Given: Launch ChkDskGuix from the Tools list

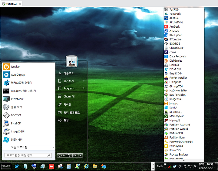Looking at the screenshot, I should point(184,48).
